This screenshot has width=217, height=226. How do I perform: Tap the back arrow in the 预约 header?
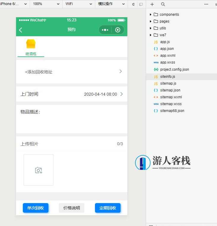pyautogui.click(x=20, y=30)
